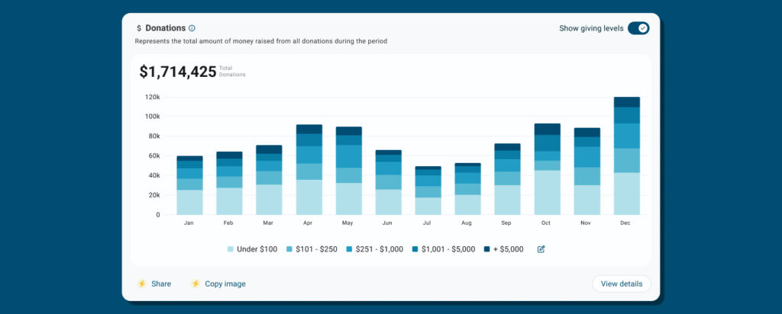This screenshot has height=314, width=782.
Task: Click the $101 - $250 legend swatch
Action: point(289,249)
